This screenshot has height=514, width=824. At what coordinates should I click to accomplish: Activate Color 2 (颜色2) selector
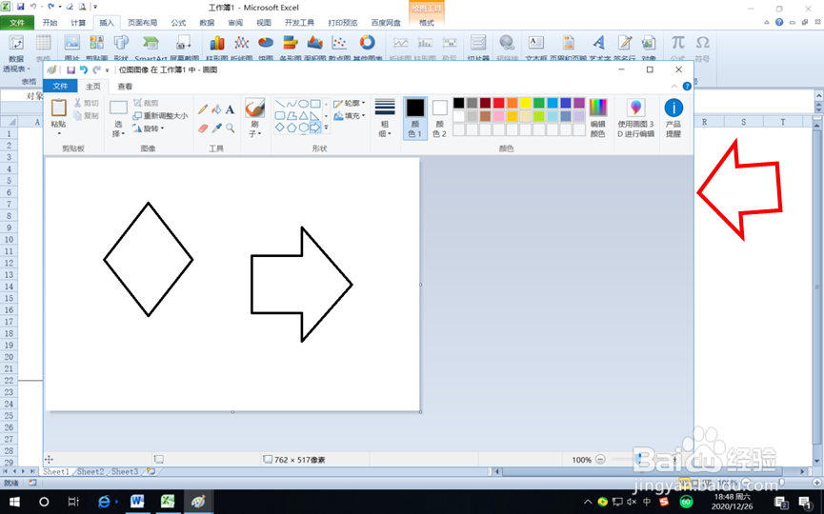[x=439, y=118]
